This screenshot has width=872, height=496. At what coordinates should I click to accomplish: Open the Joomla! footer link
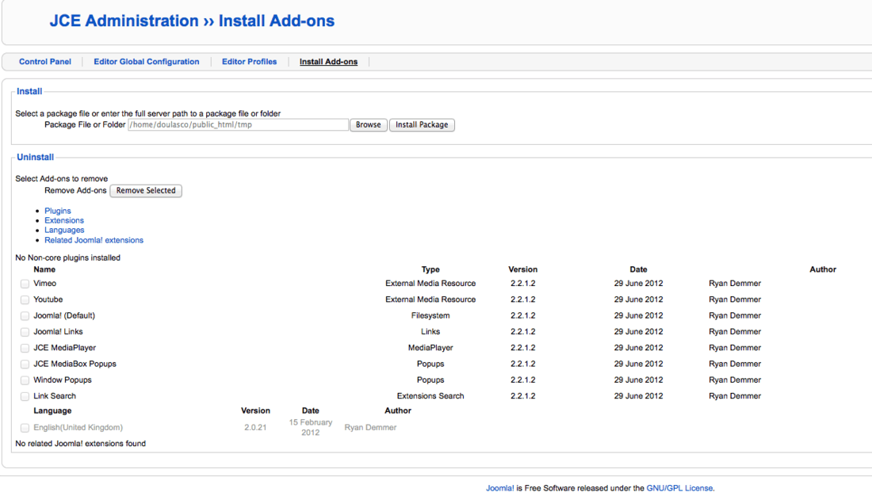click(500, 488)
